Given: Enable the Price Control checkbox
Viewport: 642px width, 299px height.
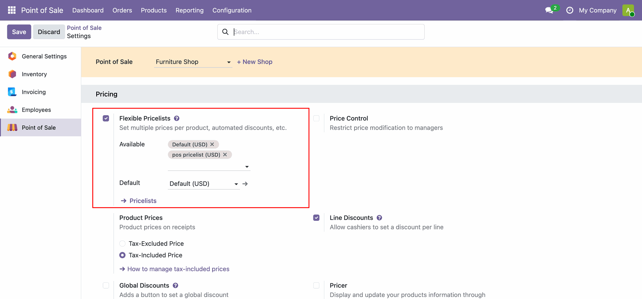Looking at the screenshot, I should [x=316, y=118].
